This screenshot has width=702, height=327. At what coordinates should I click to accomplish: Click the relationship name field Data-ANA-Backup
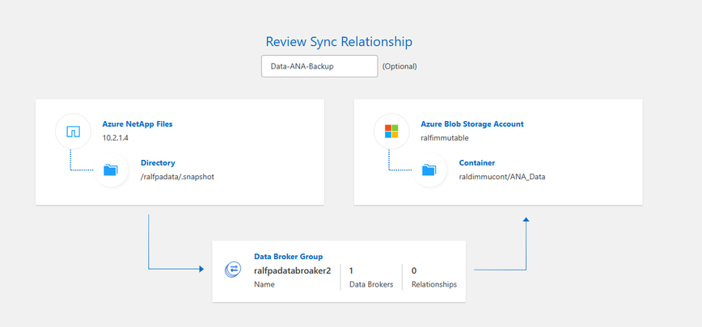pyautogui.click(x=319, y=66)
